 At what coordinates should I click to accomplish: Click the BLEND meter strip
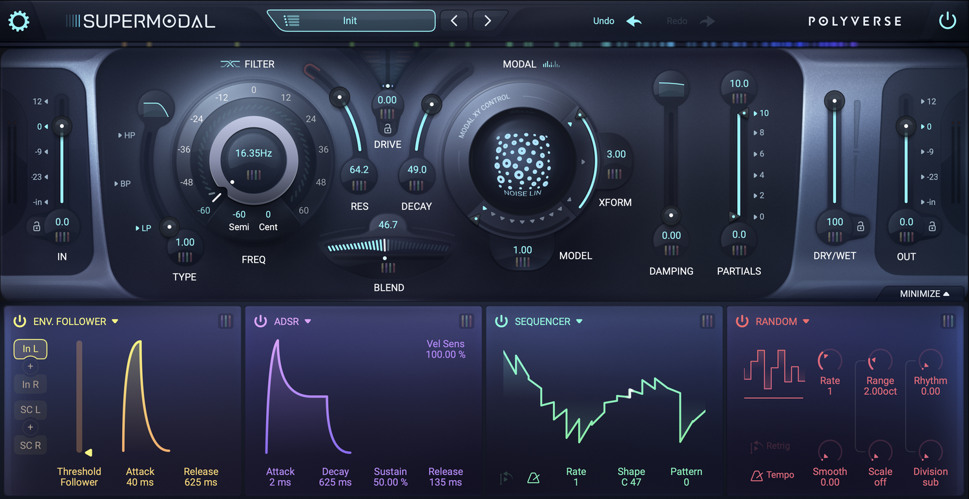coord(388,246)
